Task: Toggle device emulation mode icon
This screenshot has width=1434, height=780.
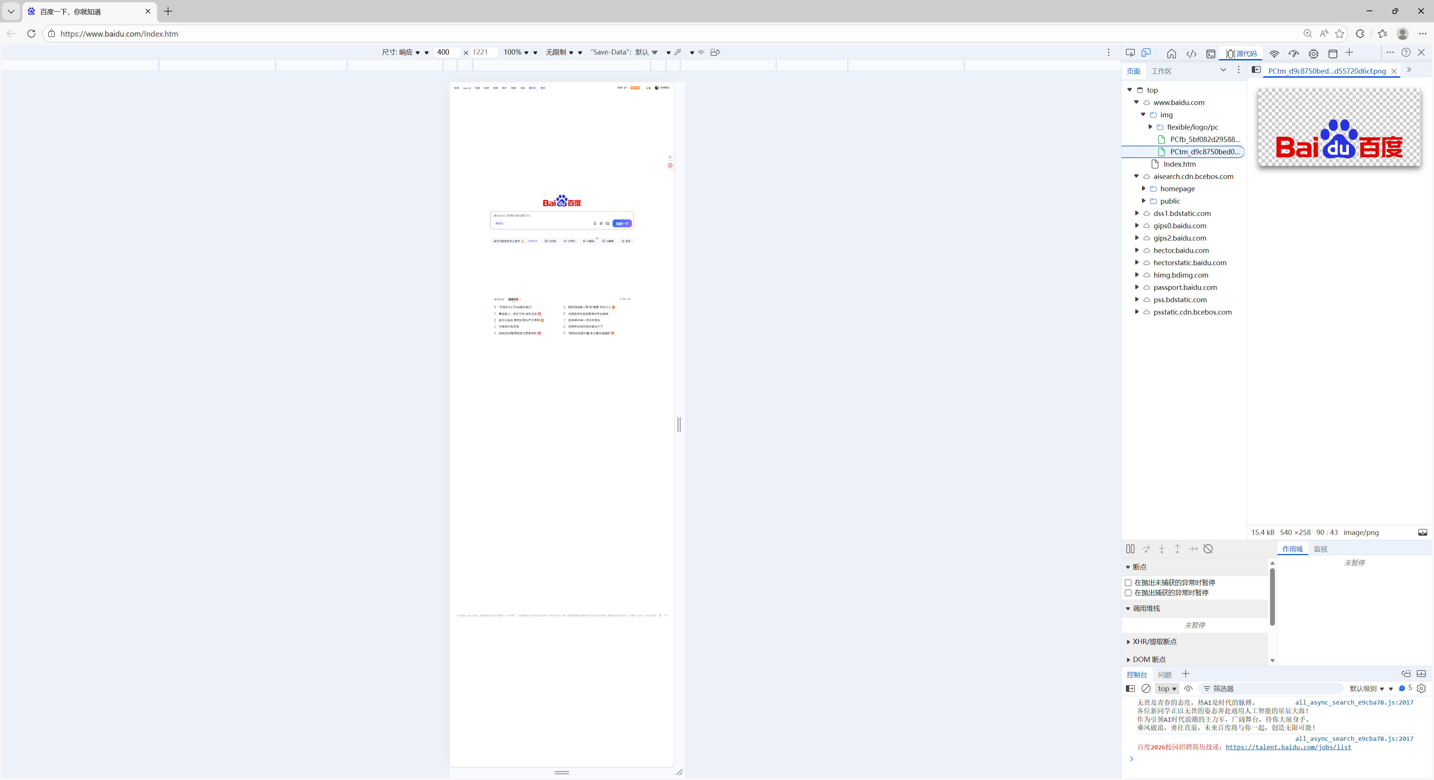Action: coord(1146,53)
